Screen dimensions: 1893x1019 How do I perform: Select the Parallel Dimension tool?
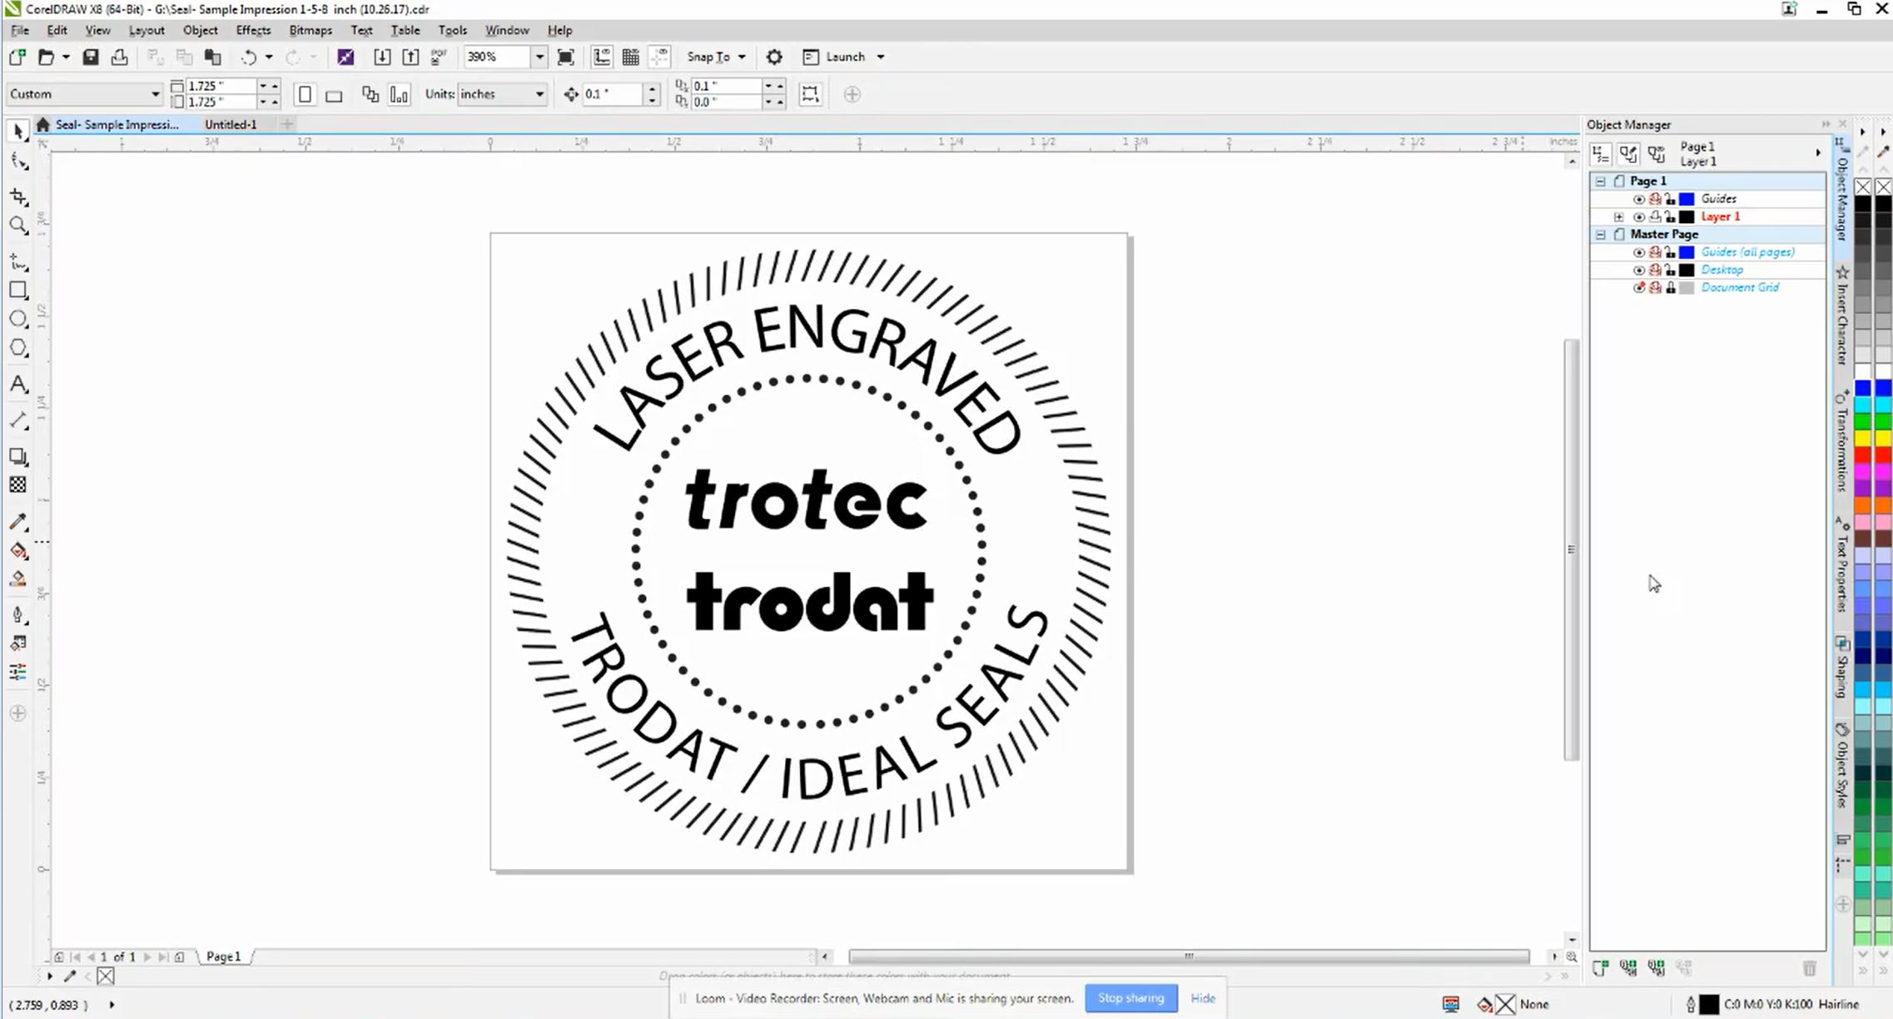point(18,420)
